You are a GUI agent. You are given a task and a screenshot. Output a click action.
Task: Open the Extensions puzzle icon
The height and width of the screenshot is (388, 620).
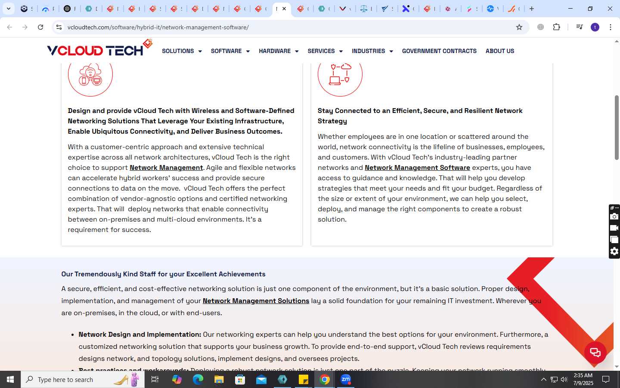tap(556, 27)
